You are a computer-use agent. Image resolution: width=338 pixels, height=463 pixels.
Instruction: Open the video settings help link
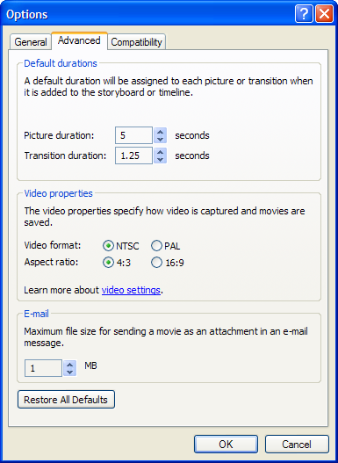point(131,290)
